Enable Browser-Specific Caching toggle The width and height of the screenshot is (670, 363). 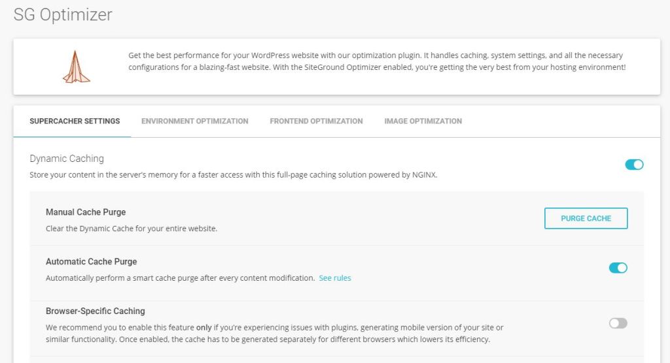[x=618, y=323]
